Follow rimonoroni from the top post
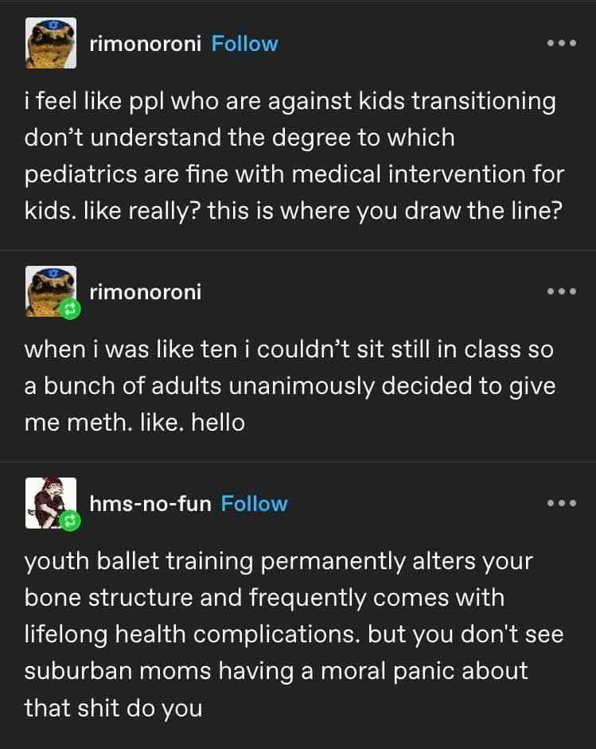 (x=245, y=44)
